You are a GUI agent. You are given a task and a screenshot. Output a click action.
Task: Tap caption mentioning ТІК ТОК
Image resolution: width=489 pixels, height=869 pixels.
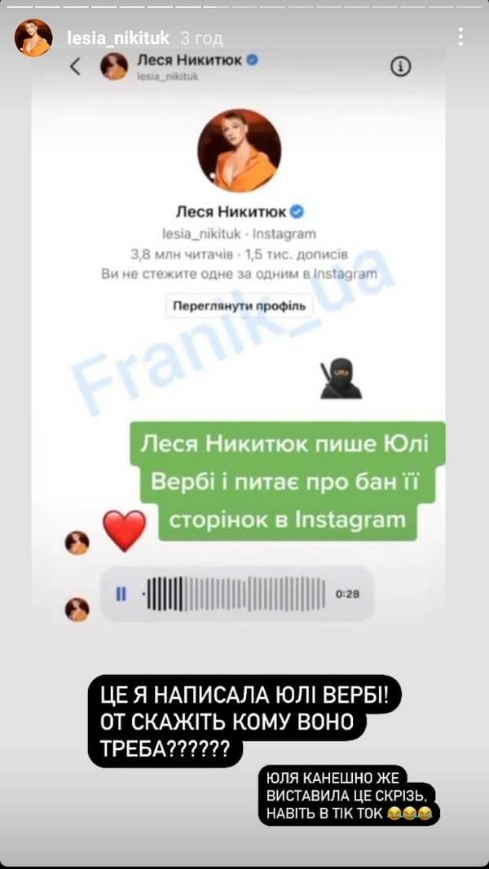(348, 796)
